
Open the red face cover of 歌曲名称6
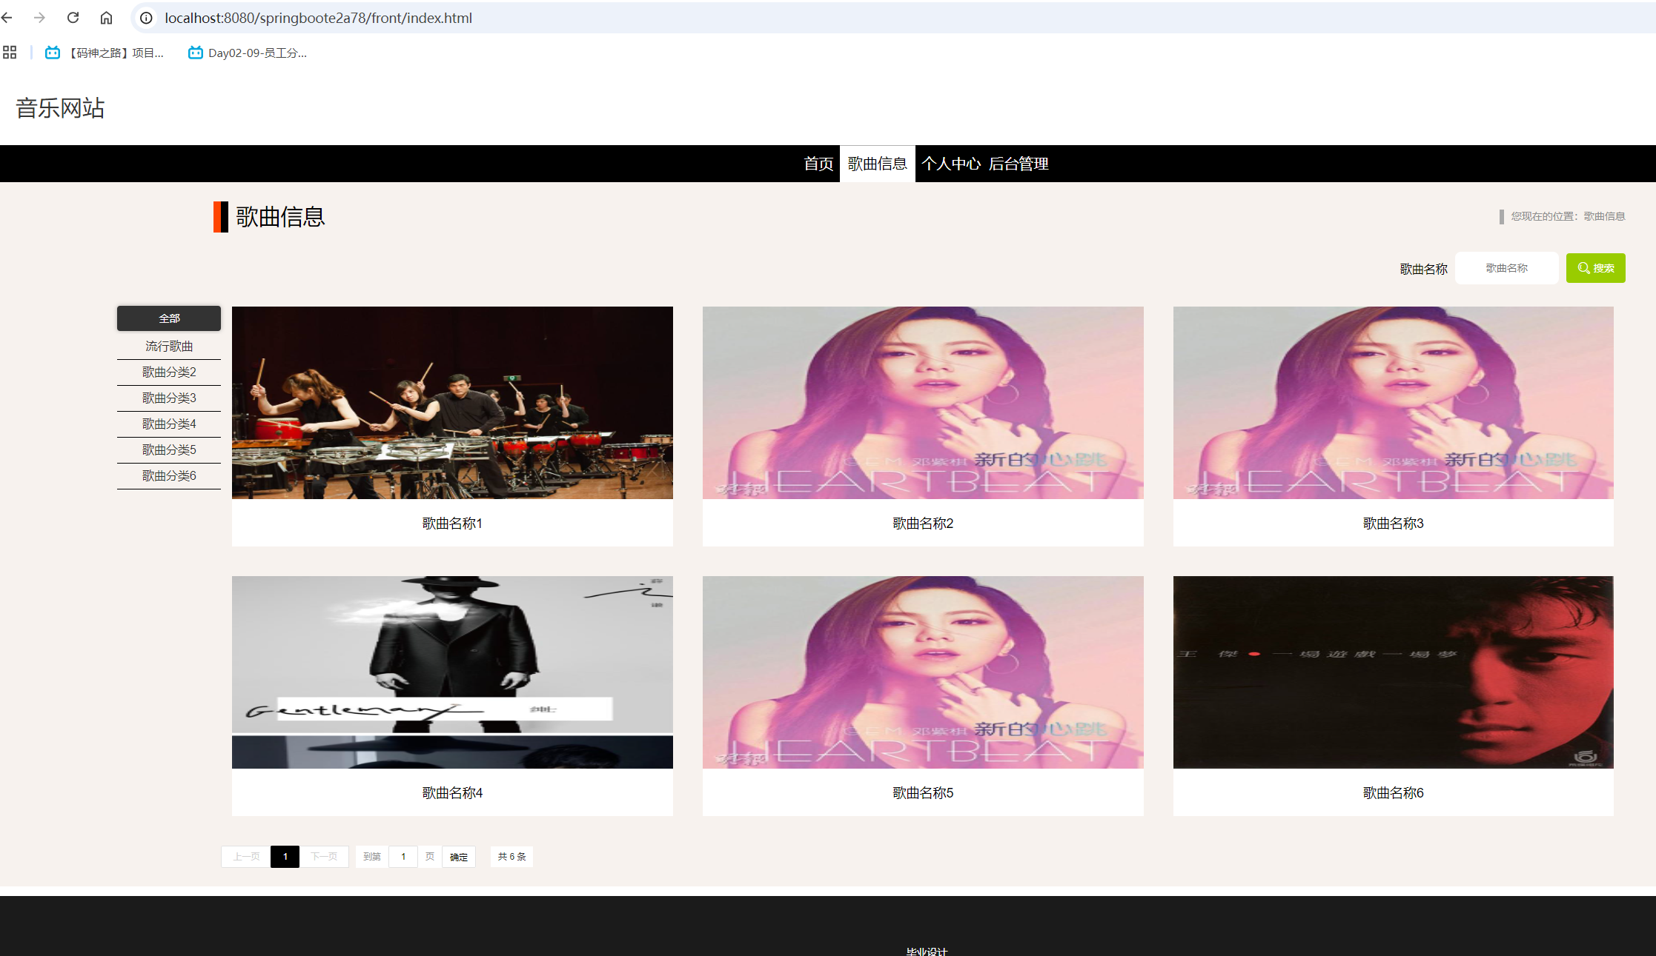click(1393, 672)
